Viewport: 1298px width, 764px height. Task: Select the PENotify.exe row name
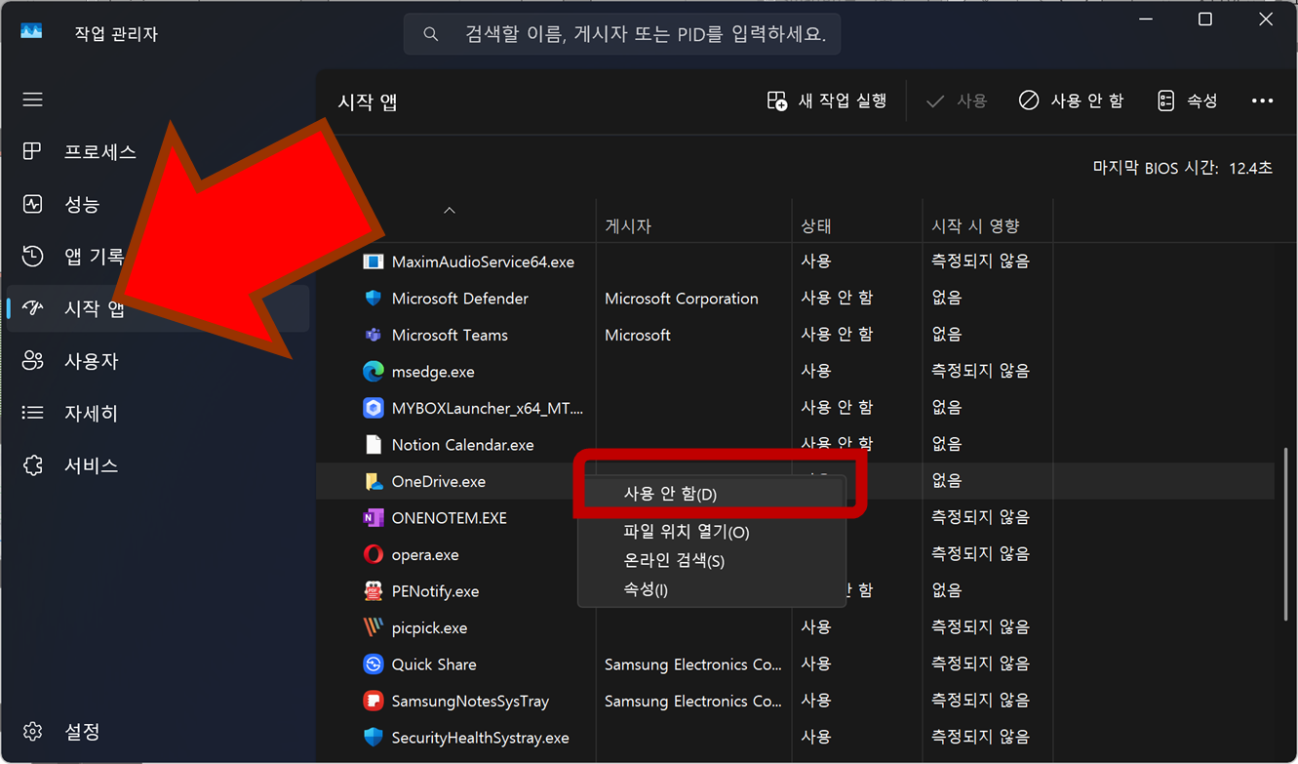(435, 591)
